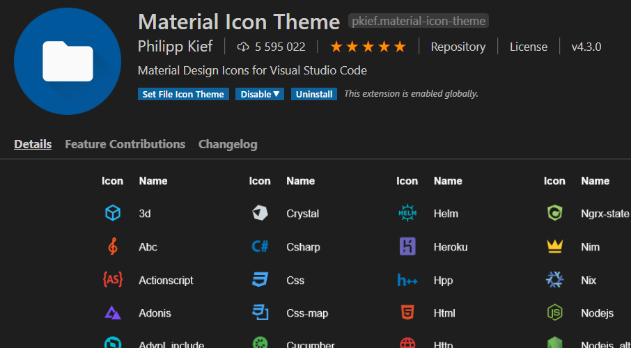
Task: Click the Nim yellow crown icon
Action: (554, 246)
